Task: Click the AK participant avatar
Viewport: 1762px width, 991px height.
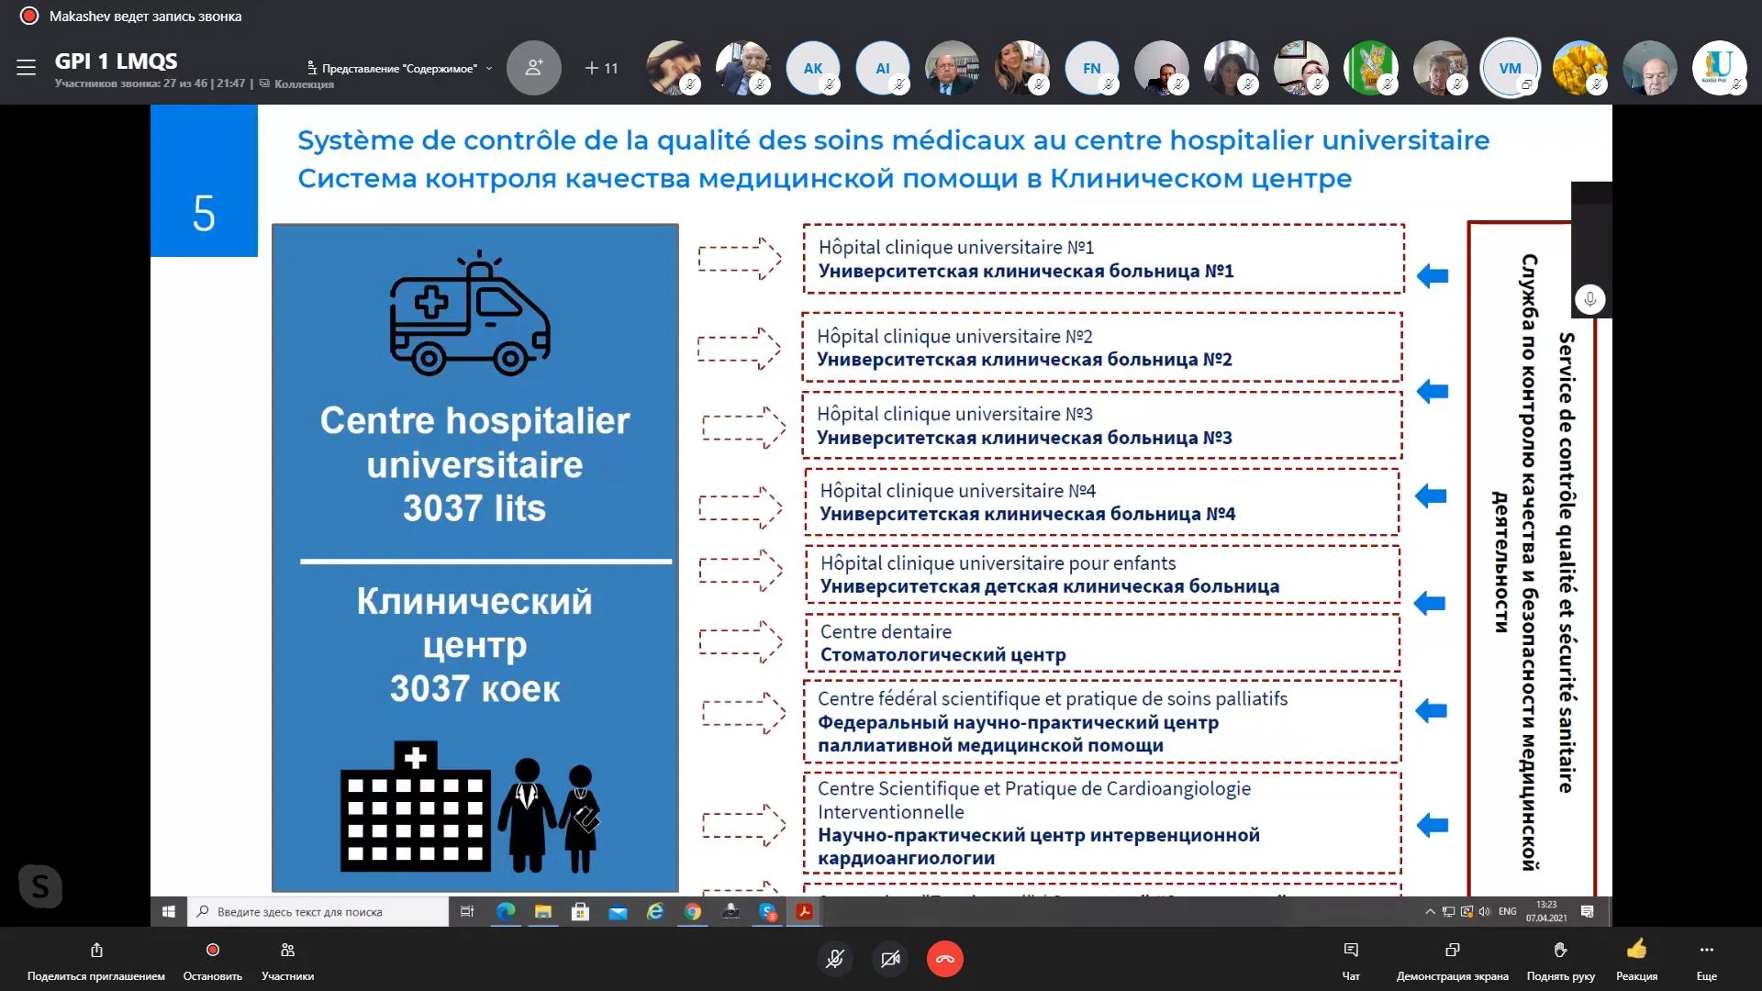Action: click(812, 68)
